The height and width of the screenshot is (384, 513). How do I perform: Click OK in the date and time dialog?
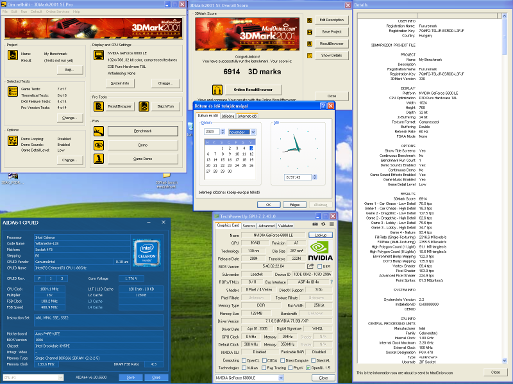(x=269, y=205)
